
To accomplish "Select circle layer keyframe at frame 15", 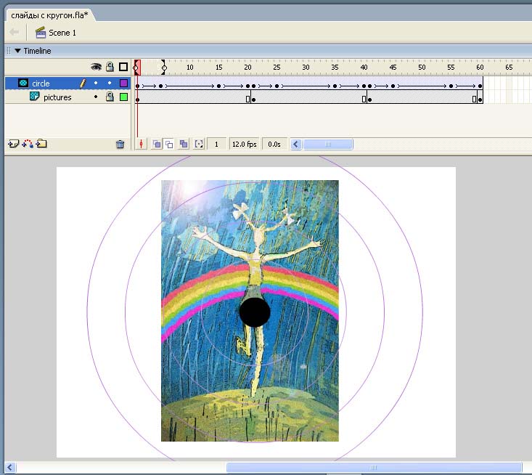I will 219,86.
